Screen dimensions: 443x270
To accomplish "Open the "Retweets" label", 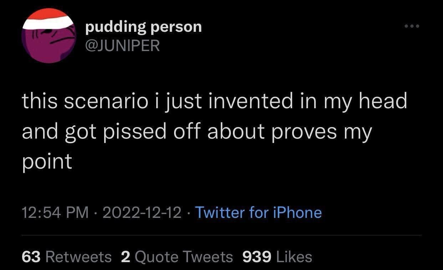I will pyautogui.click(x=79, y=256).
